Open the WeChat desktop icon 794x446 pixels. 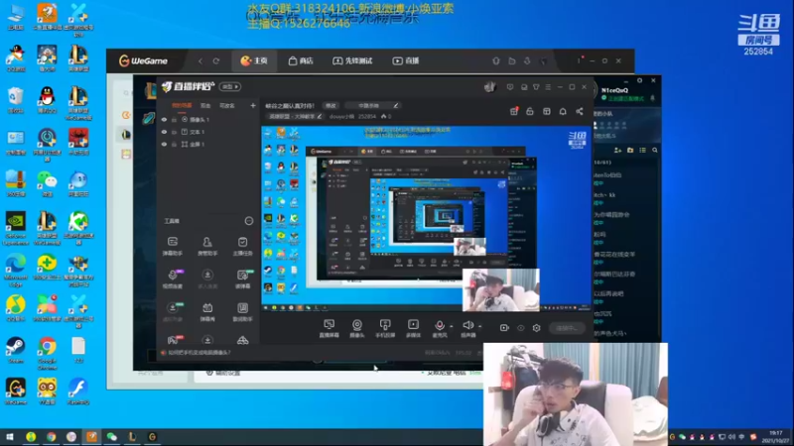tap(47, 184)
